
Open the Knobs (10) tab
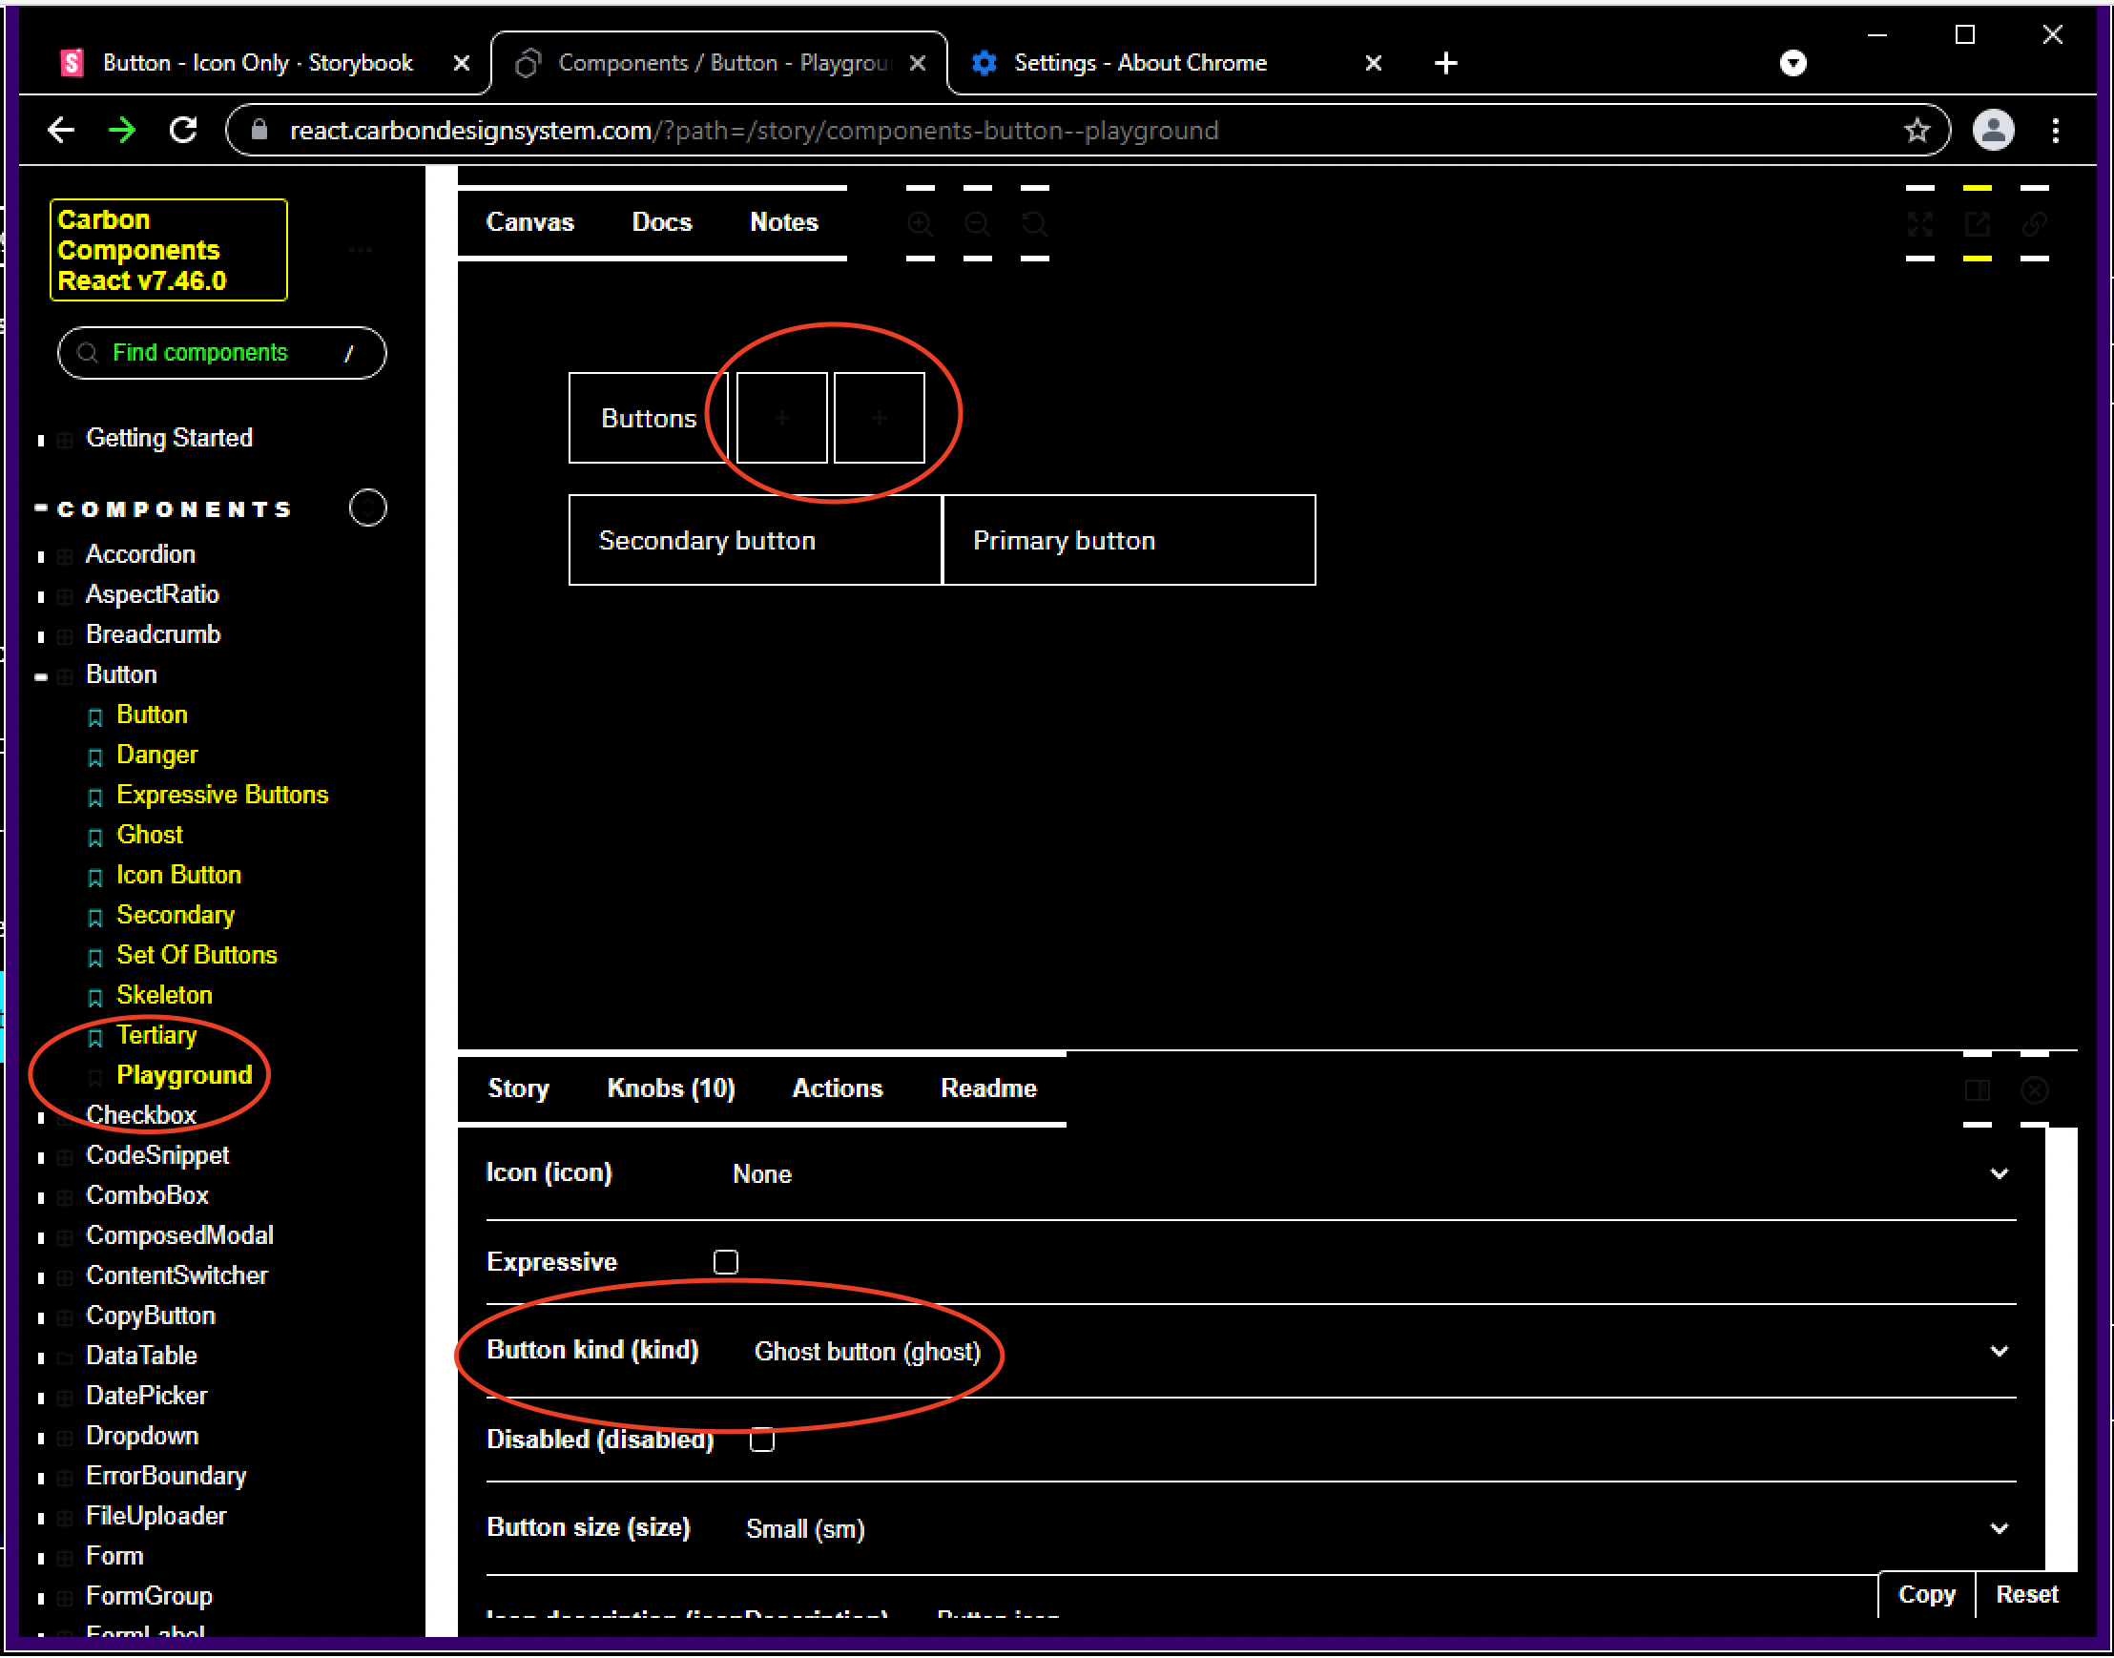pos(671,1088)
